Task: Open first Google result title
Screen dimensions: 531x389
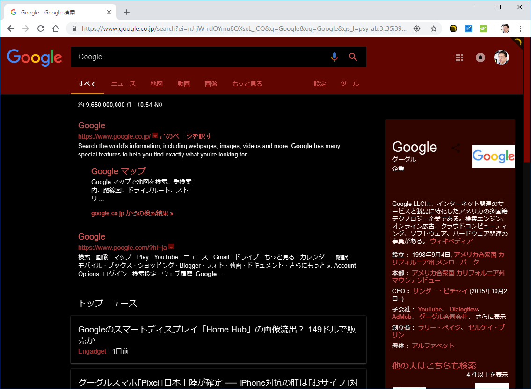Action: click(91, 125)
